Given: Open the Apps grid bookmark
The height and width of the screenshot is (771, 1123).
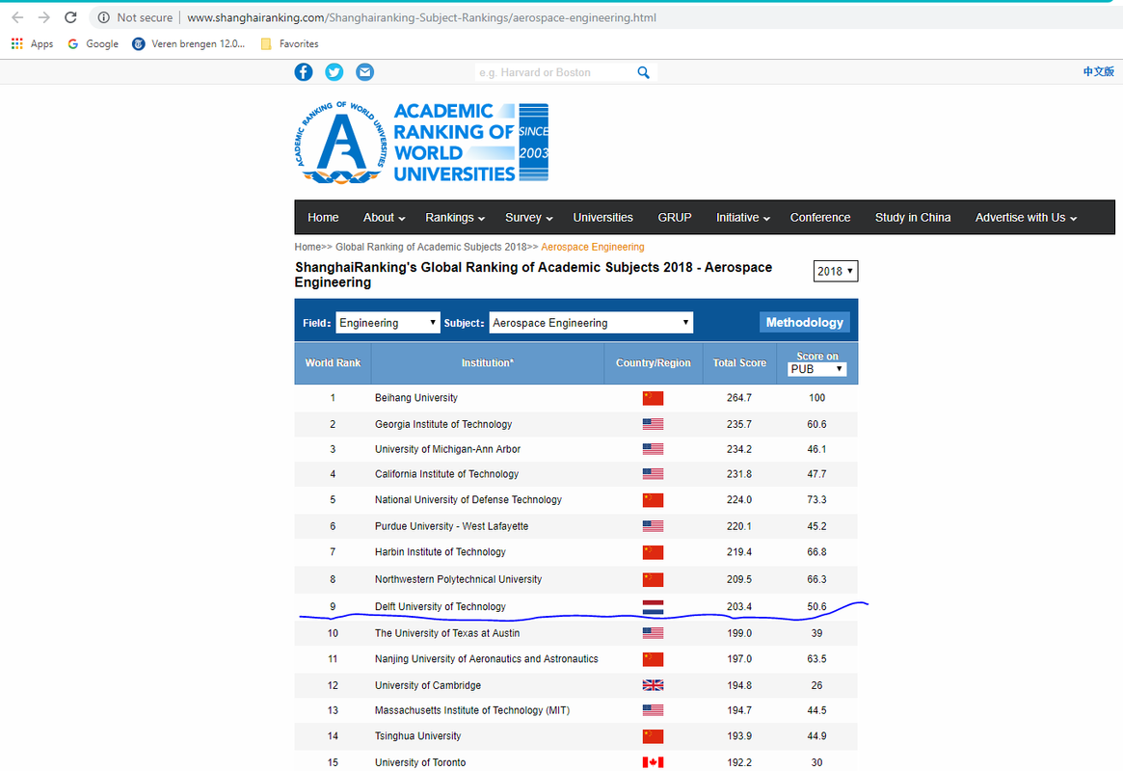Looking at the screenshot, I should pyautogui.click(x=32, y=43).
